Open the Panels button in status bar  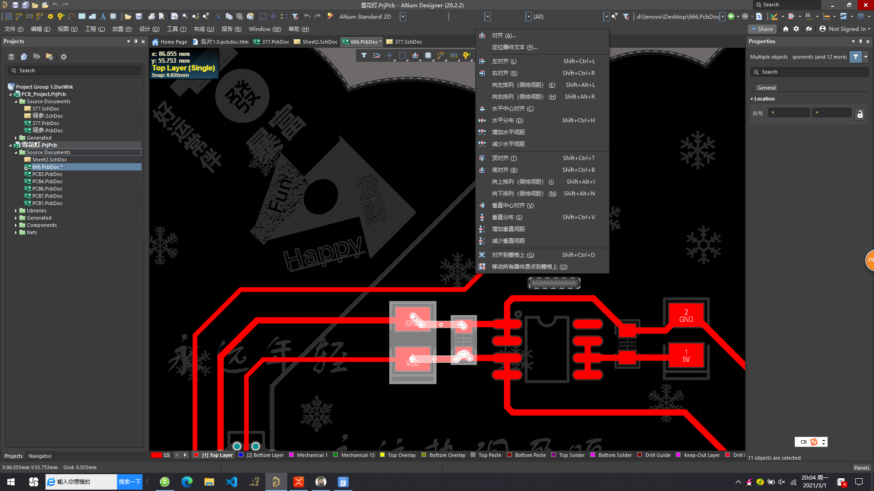pyautogui.click(x=861, y=468)
